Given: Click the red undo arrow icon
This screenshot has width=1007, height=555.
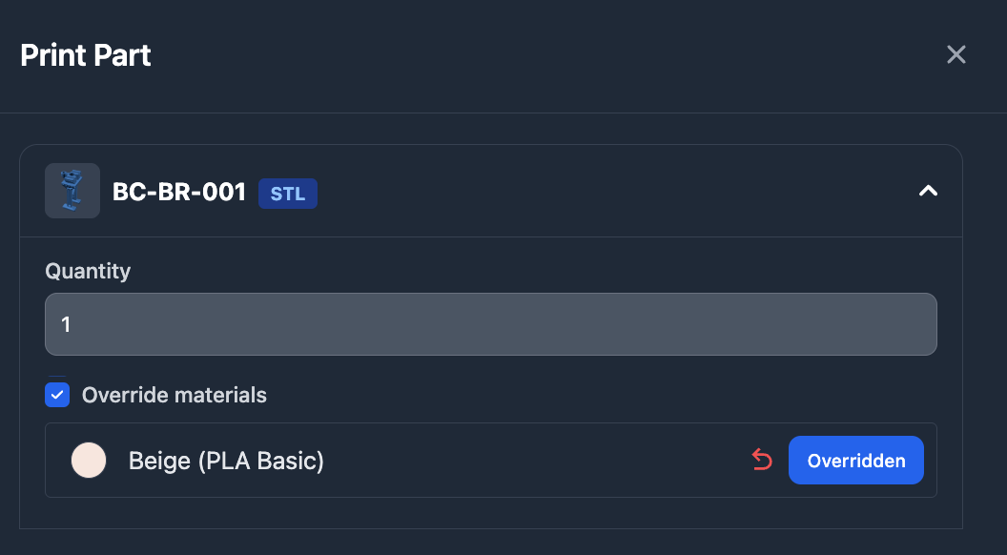Looking at the screenshot, I should [762, 461].
